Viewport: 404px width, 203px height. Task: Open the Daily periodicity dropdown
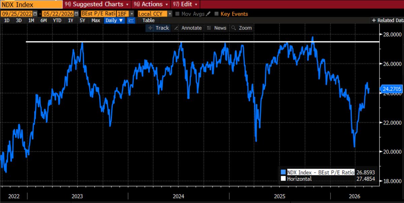114,21
